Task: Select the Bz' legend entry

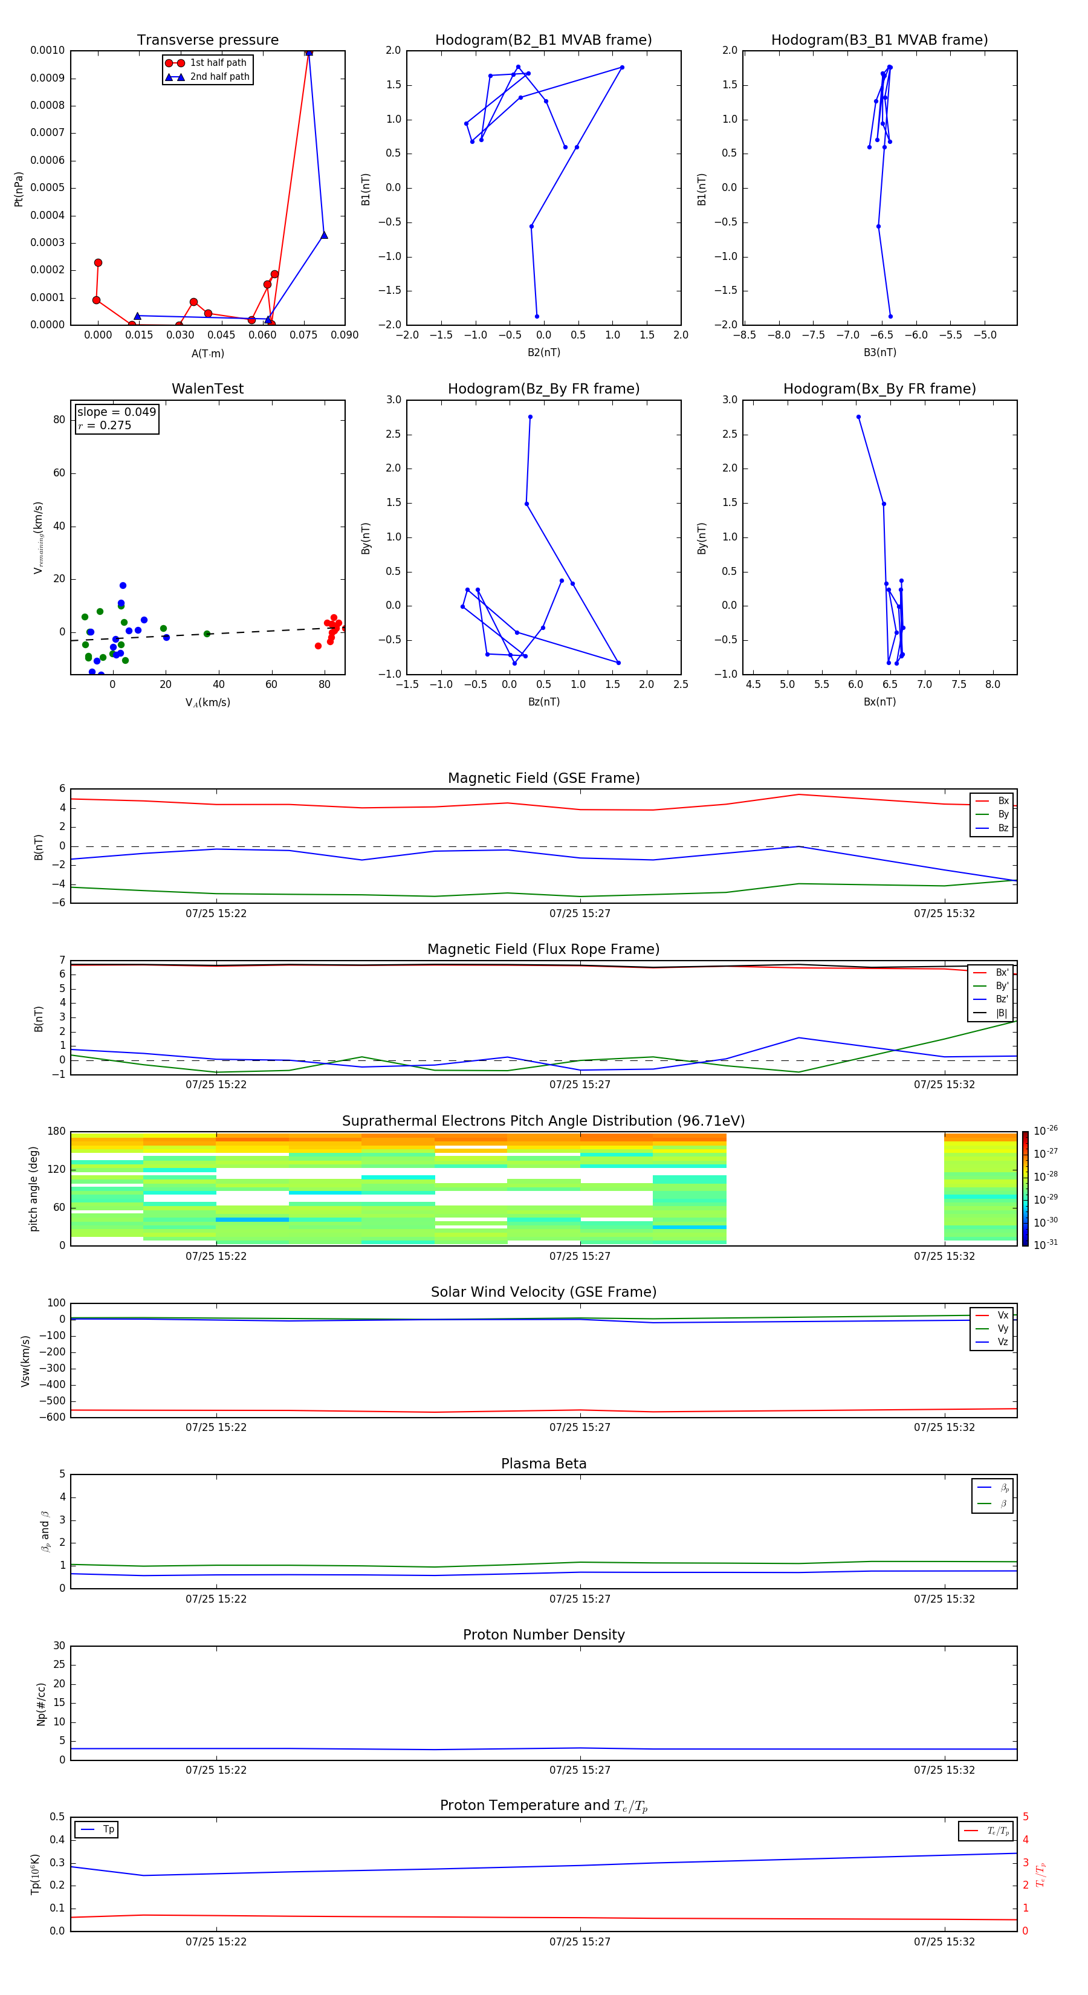Action: [991, 999]
